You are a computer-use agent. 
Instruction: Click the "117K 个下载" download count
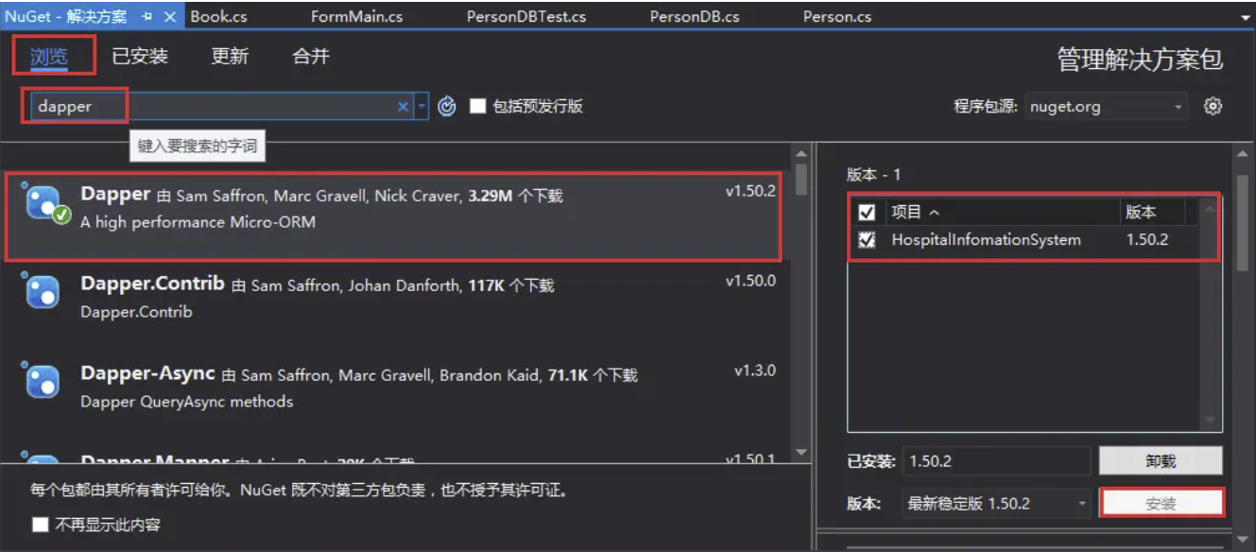[x=511, y=285]
